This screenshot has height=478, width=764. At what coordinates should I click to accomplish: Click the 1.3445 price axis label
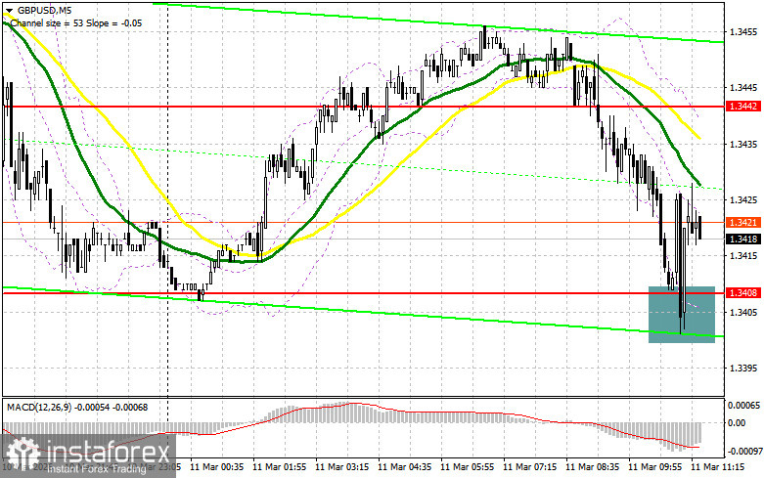click(743, 88)
